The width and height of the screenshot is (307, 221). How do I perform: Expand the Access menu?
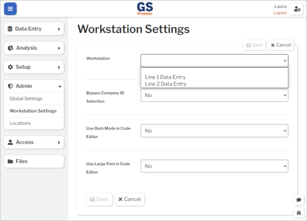click(34, 142)
